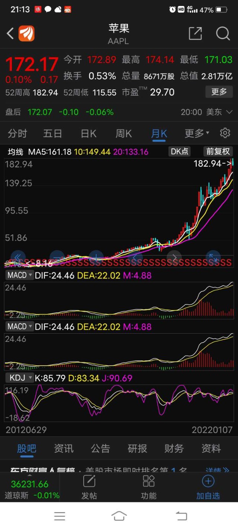The width and height of the screenshot is (238, 530).
Task: Open the orange Eastmoney logo icon
Action: coord(26,34)
